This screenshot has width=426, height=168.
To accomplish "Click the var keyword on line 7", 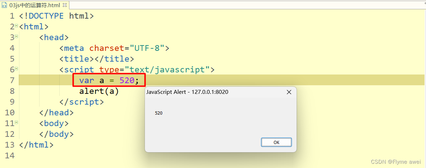I will pos(87,80).
